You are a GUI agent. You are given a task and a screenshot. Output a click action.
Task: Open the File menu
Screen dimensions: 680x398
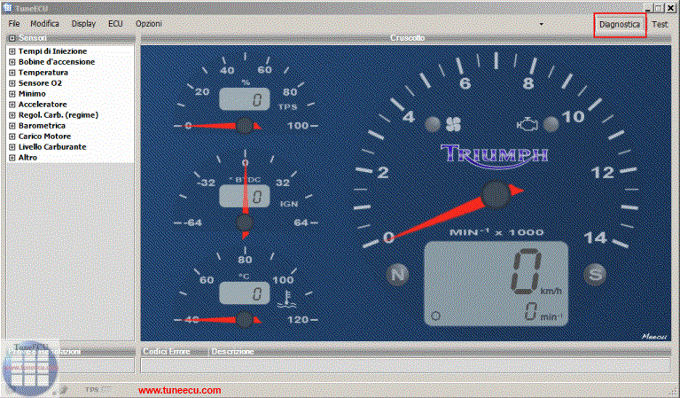[x=14, y=23]
